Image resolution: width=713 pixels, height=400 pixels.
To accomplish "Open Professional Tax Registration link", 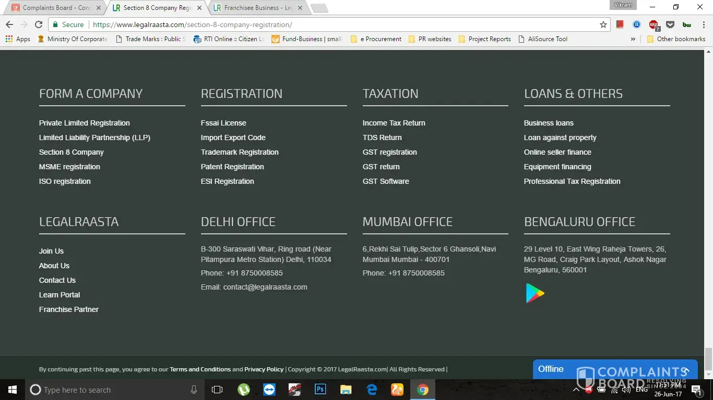I will tap(572, 181).
